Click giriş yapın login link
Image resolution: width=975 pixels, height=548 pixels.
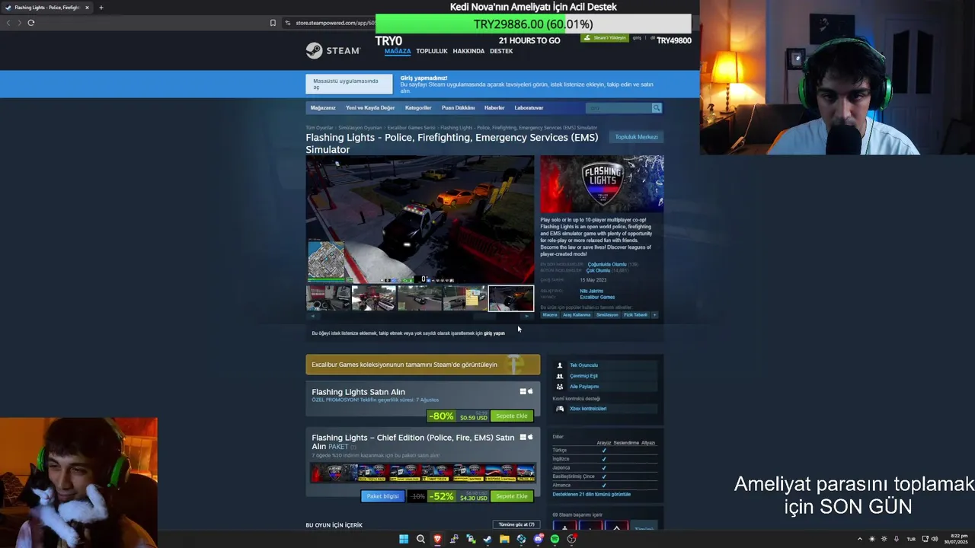[494, 333]
